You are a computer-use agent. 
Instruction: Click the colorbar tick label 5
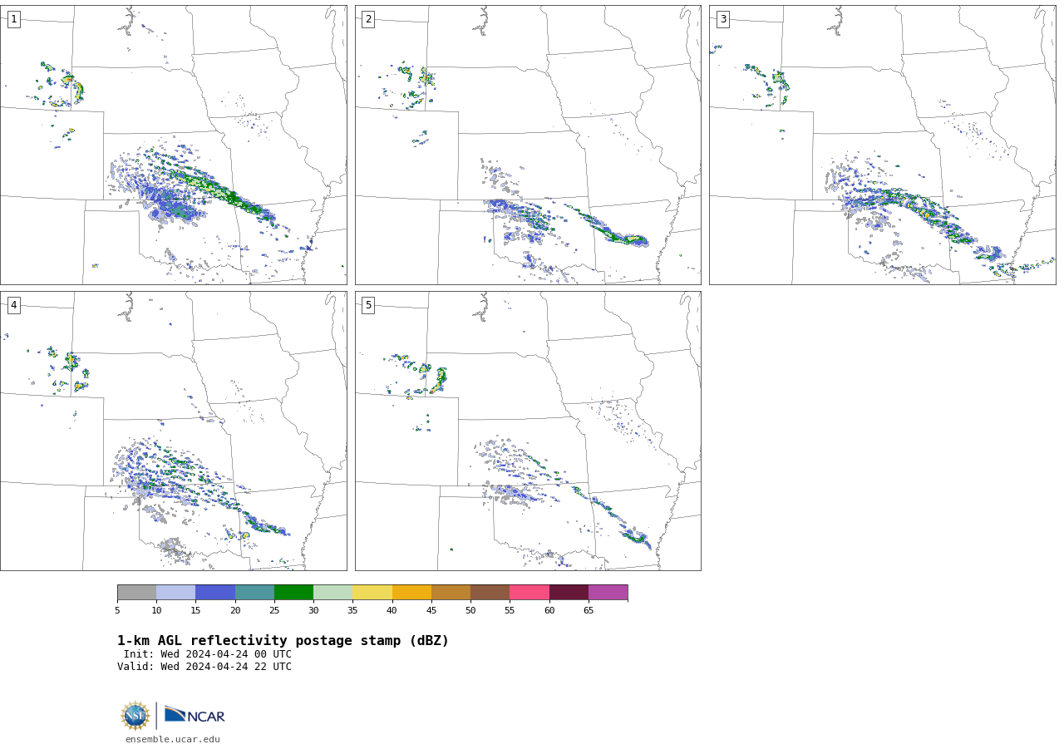117,610
